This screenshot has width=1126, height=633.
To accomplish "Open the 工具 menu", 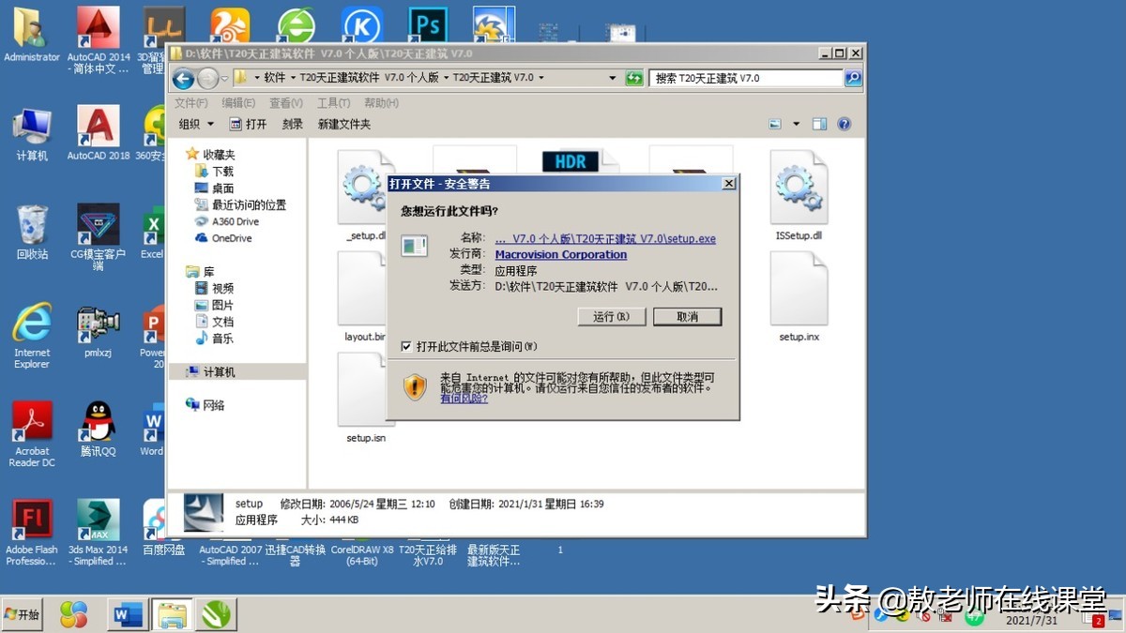I will pos(333,103).
